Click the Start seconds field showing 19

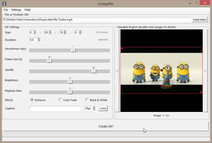tap(61, 32)
